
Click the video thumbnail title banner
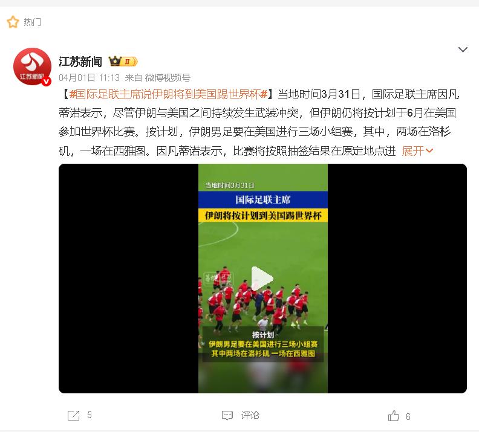click(263, 207)
